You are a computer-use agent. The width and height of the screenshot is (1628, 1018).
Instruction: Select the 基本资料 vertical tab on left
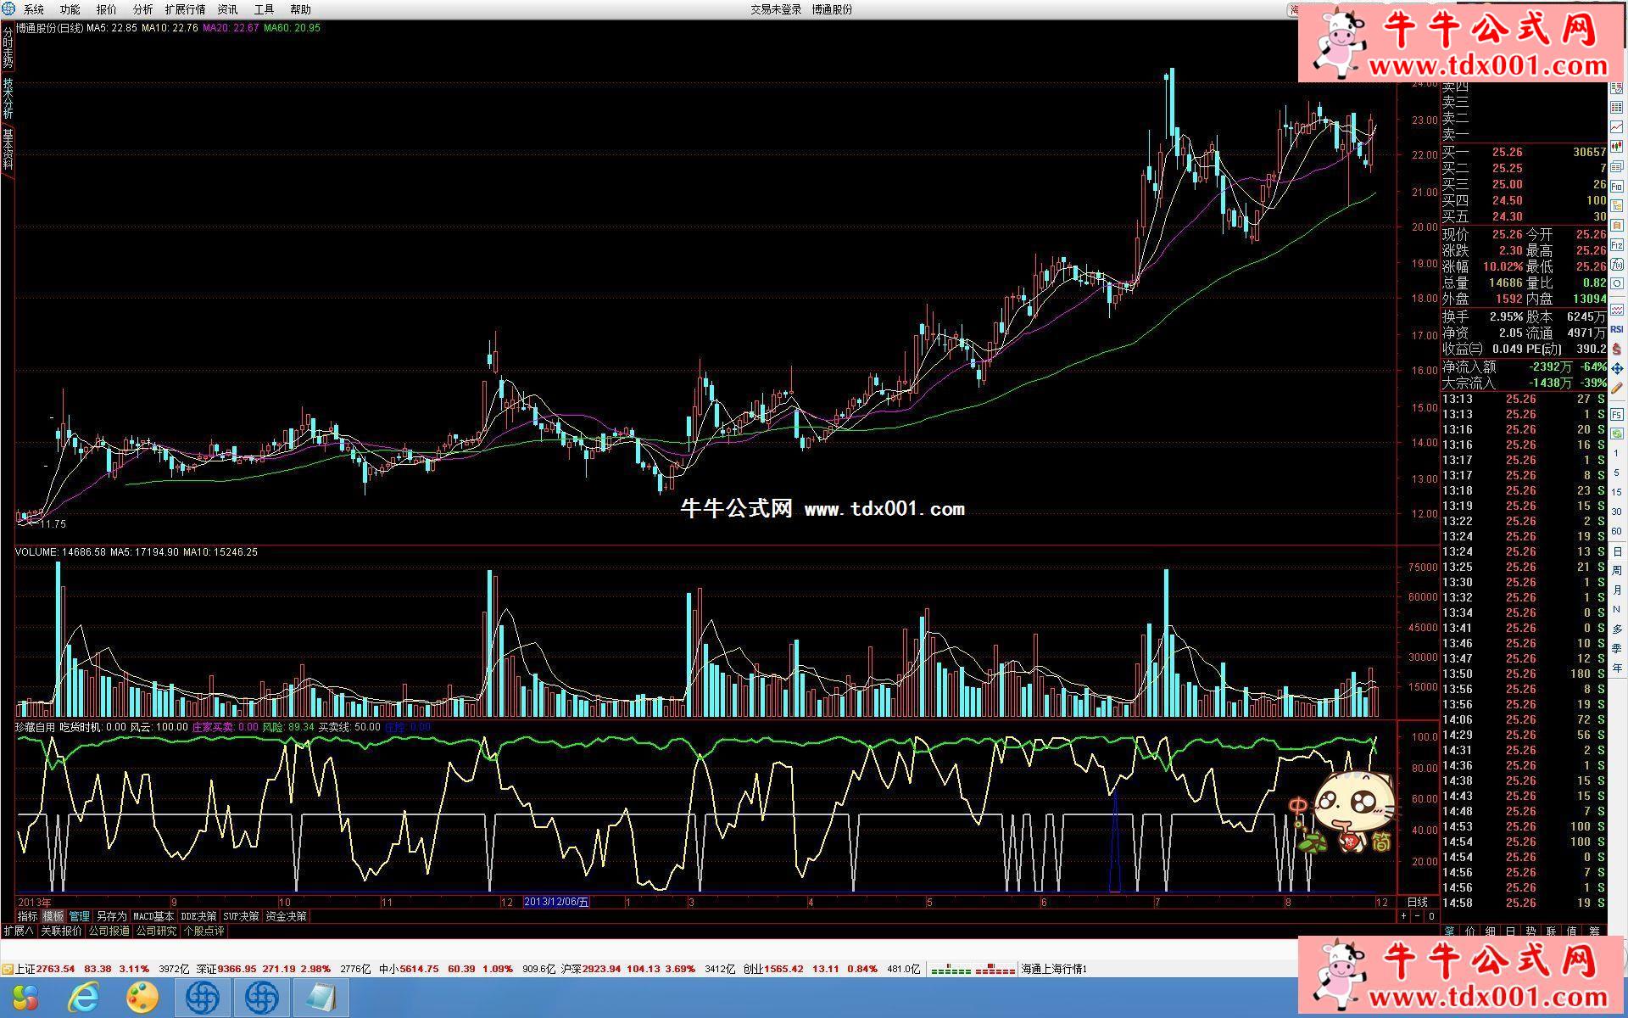pos(8,149)
